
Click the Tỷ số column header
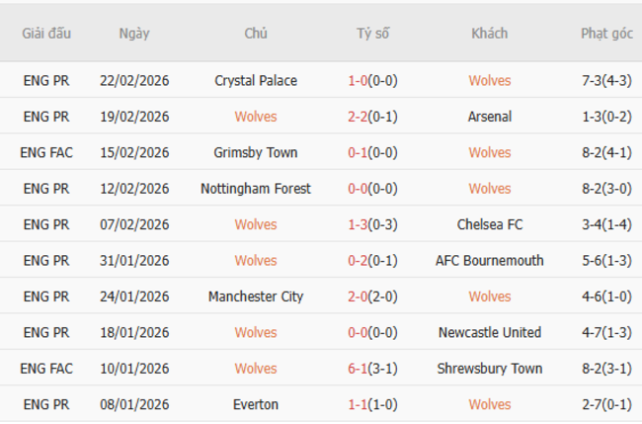click(373, 34)
